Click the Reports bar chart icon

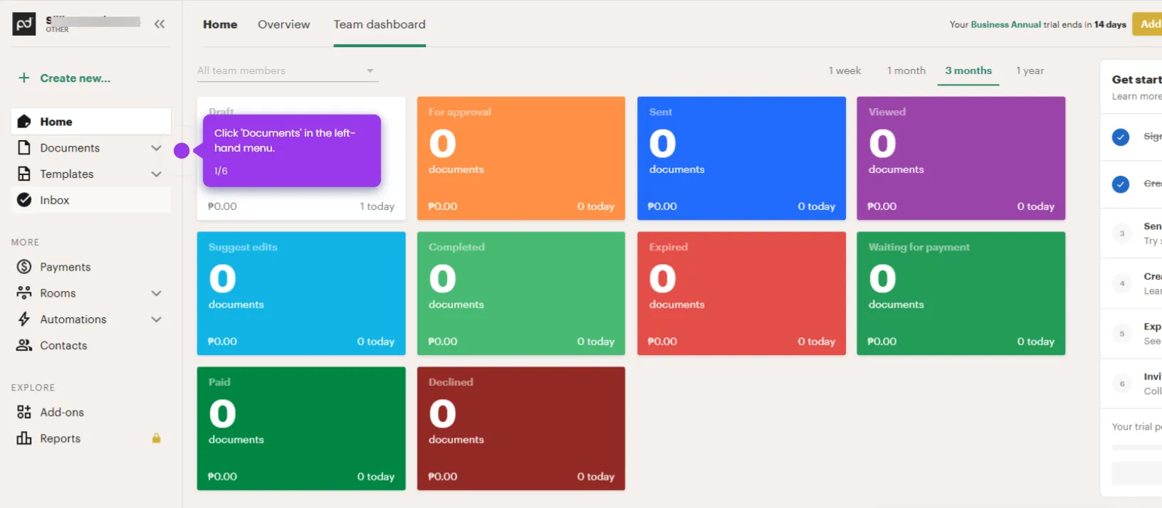(24, 438)
